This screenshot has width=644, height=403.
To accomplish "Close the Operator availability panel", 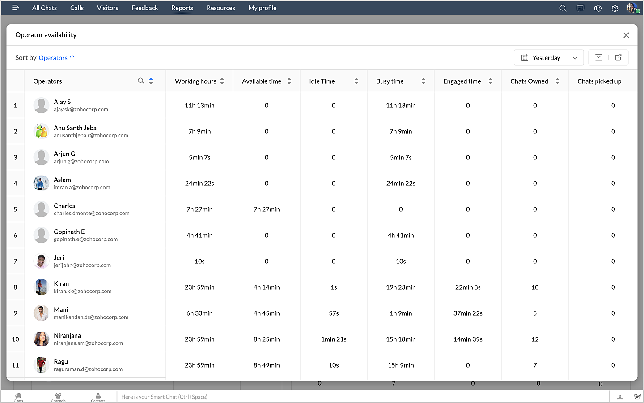I will point(626,35).
